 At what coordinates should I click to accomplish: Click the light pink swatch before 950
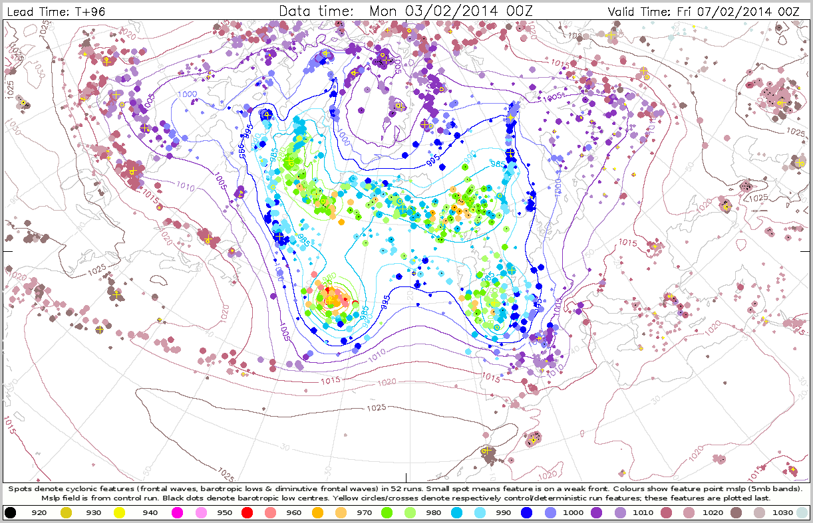pos(200,512)
